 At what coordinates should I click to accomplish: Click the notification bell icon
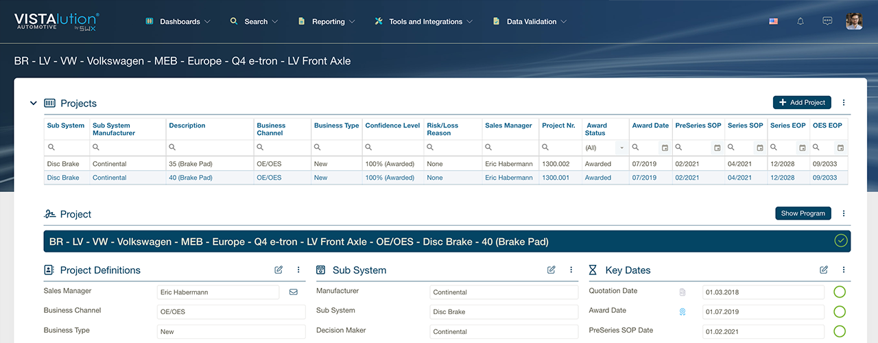point(800,21)
